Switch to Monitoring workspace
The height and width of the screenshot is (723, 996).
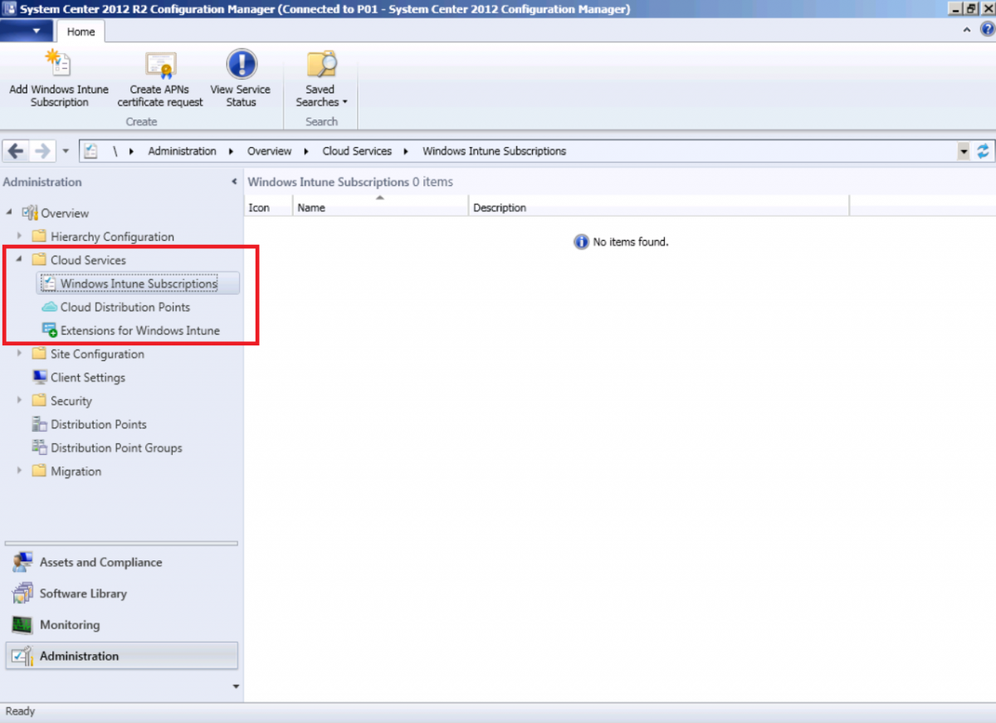tap(122, 624)
